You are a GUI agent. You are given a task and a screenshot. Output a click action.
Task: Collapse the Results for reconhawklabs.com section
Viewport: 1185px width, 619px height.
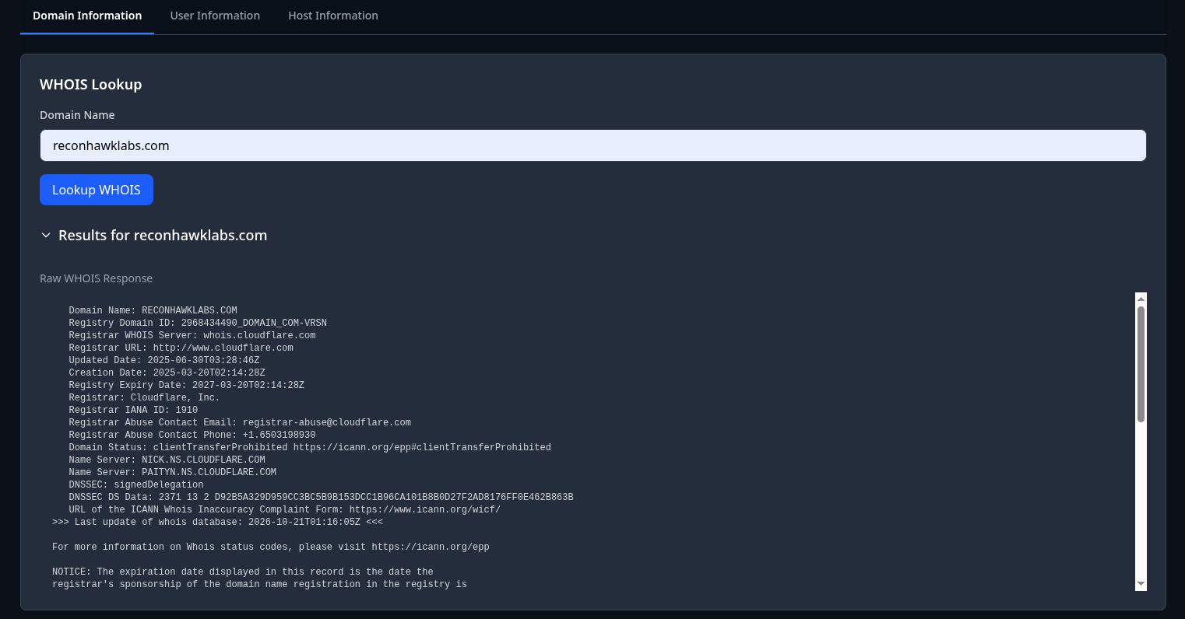pyautogui.click(x=153, y=236)
